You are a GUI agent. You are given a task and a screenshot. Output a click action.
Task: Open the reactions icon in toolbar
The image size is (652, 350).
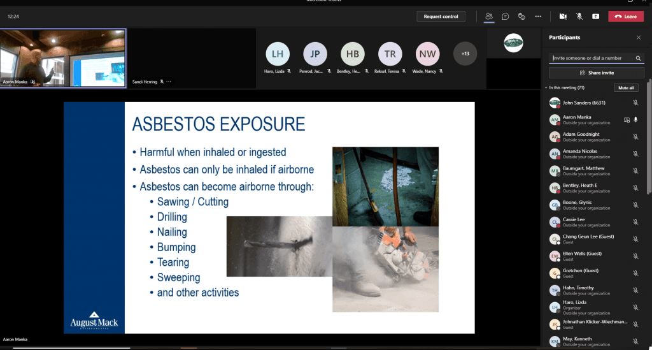pos(521,16)
